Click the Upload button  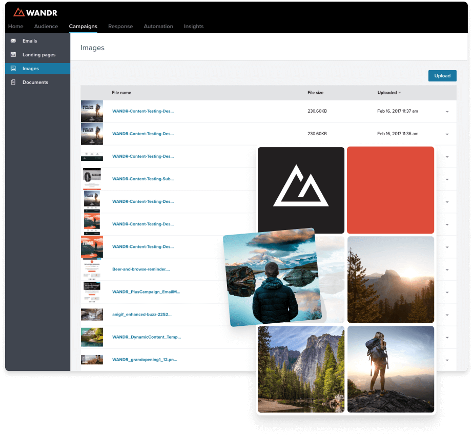pos(442,76)
